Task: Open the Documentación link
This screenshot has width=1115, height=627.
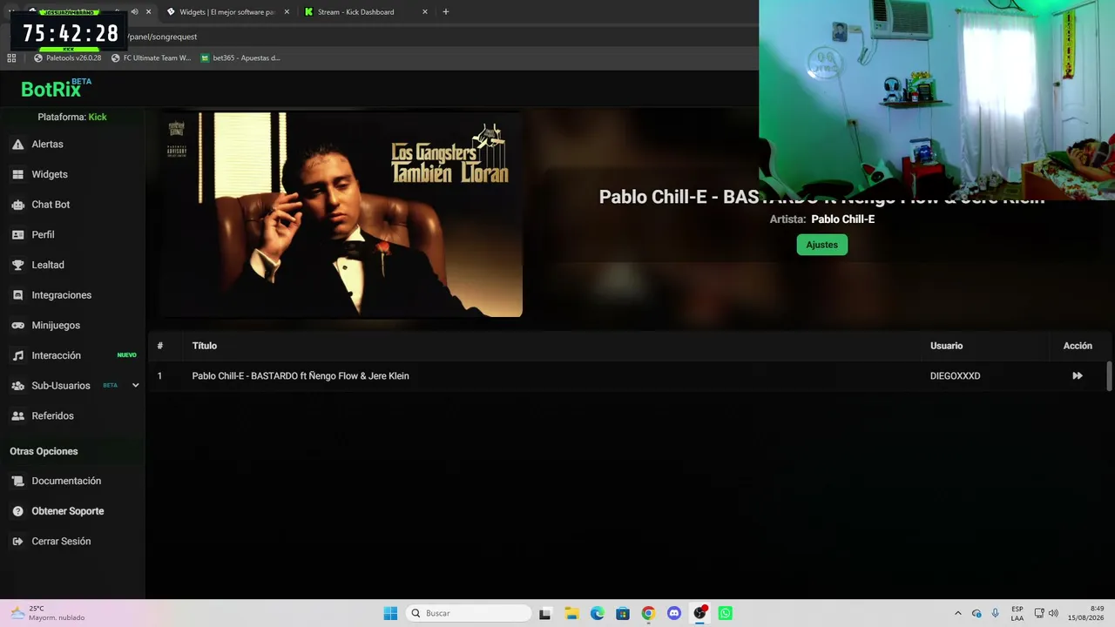Action: click(66, 482)
